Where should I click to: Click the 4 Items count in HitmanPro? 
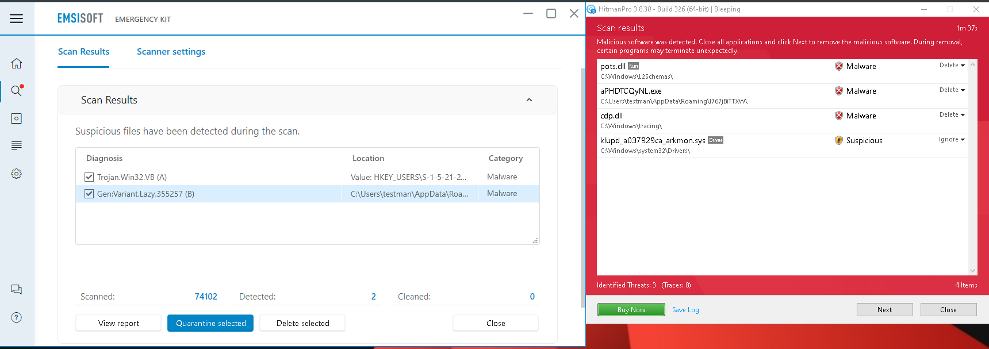click(x=966, y=285)
